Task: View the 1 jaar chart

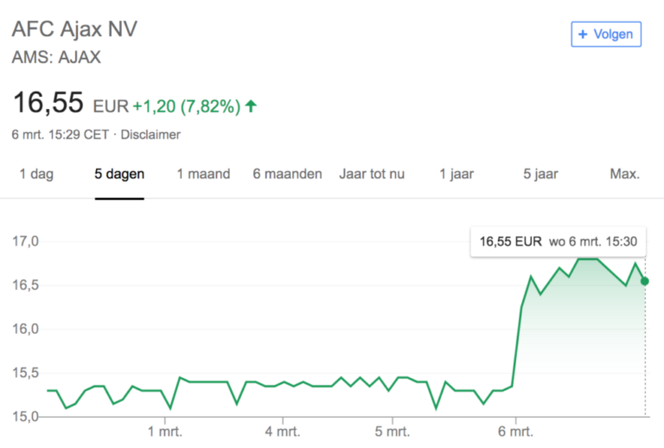Action: (x=456, y=174)
